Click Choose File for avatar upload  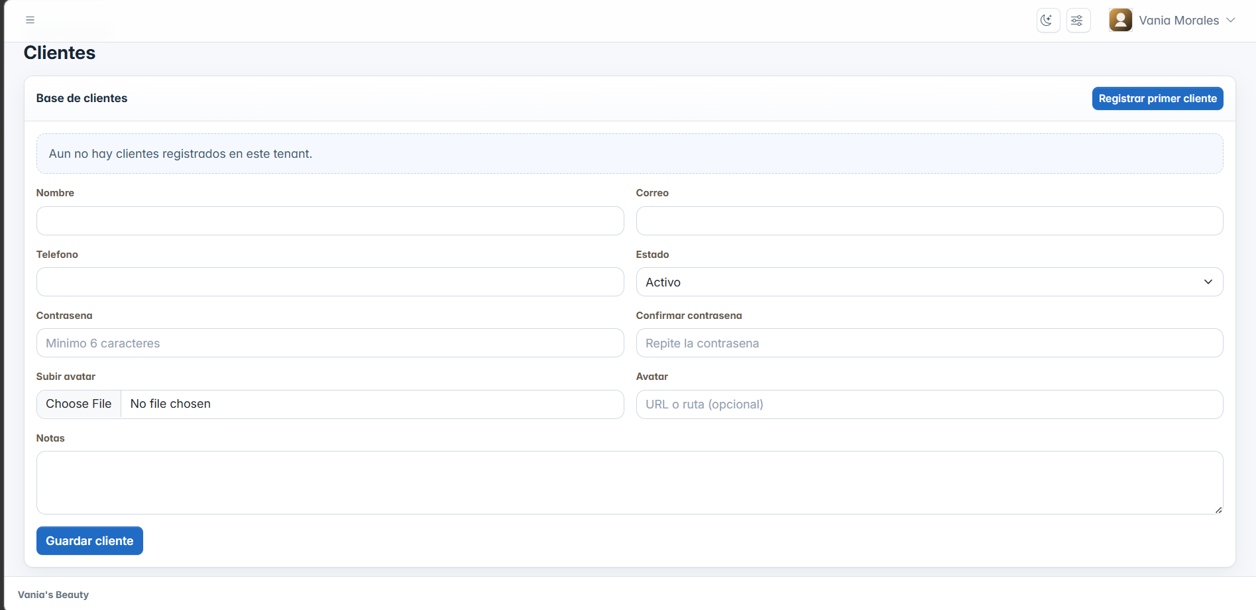(79, 404)
